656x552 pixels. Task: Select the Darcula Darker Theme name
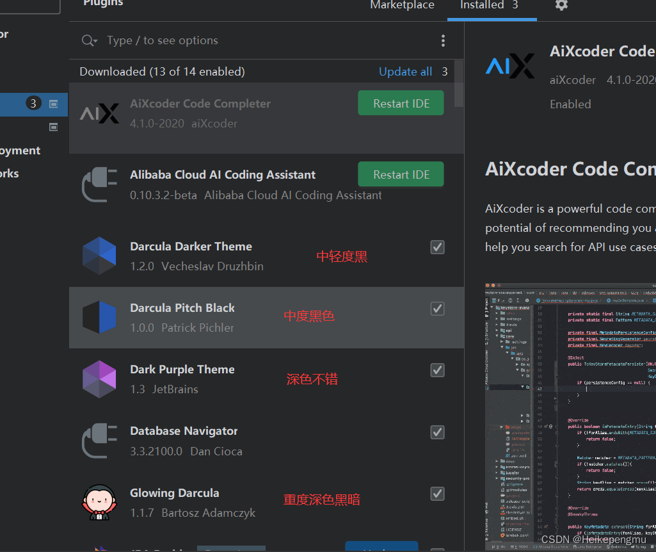(x=191, y=246)
